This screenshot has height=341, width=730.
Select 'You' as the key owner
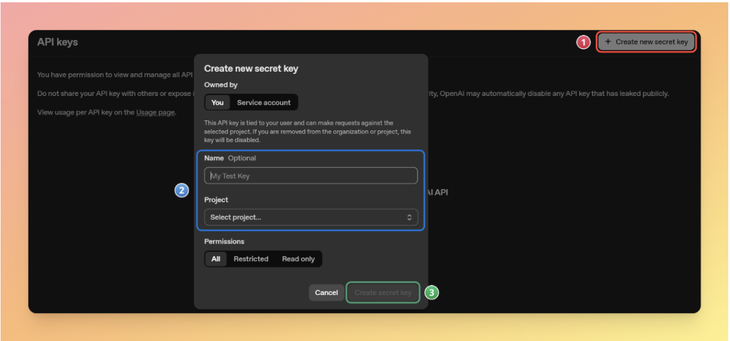coord(216,102)
